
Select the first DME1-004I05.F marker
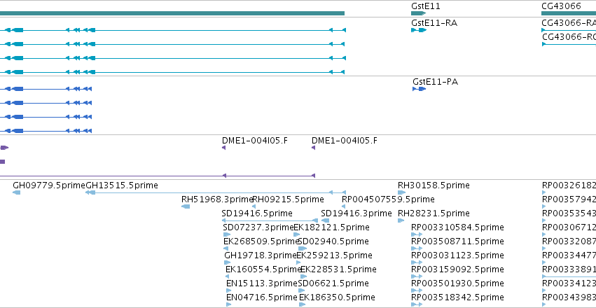click(224, 148)
